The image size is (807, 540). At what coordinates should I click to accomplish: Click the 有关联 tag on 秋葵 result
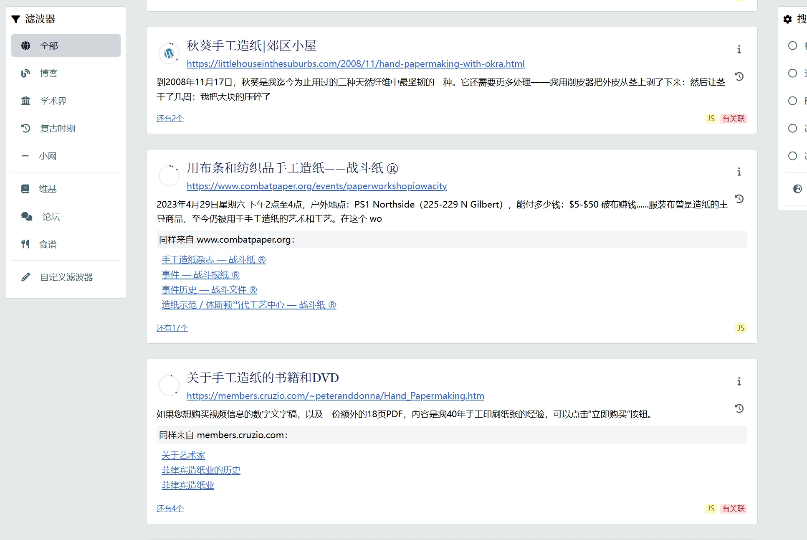point(734,118)
